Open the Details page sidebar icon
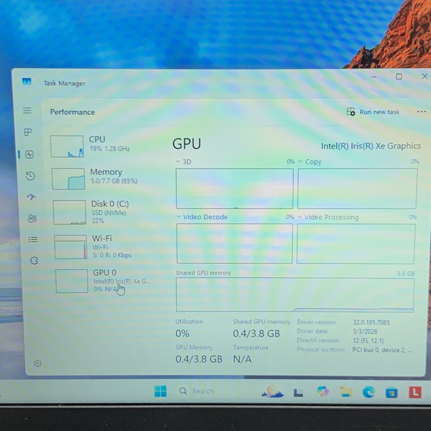 [x=33, y=239]
